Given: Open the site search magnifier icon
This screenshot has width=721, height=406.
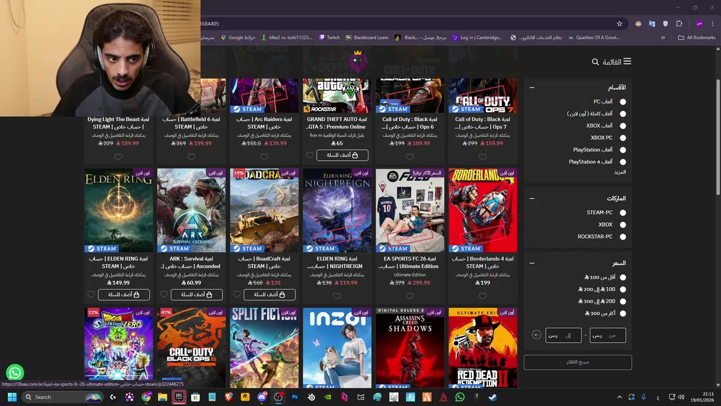Looking at the screenshot, I should tap(595, 62).
